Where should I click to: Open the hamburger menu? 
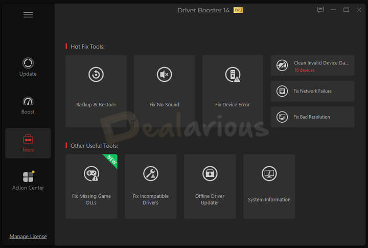(28, 15)
